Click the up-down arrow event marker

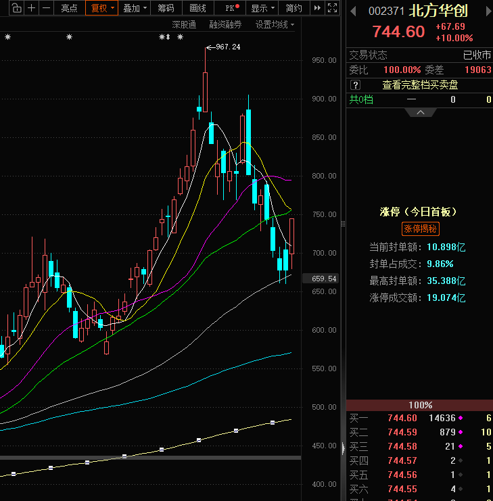168,37
